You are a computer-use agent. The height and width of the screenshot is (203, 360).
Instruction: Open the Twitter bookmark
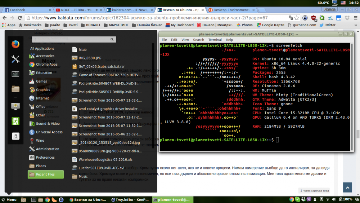327,25
